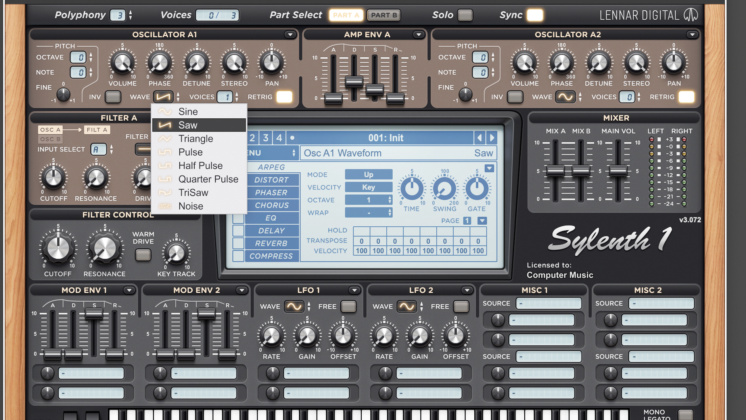Click Oscillator A2 Pan knob
The height and width of the screenshot is (420, 746).
(674, 62)
